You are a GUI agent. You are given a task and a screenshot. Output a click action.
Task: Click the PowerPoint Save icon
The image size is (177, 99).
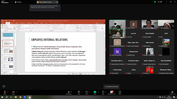(x=3, y=21)
